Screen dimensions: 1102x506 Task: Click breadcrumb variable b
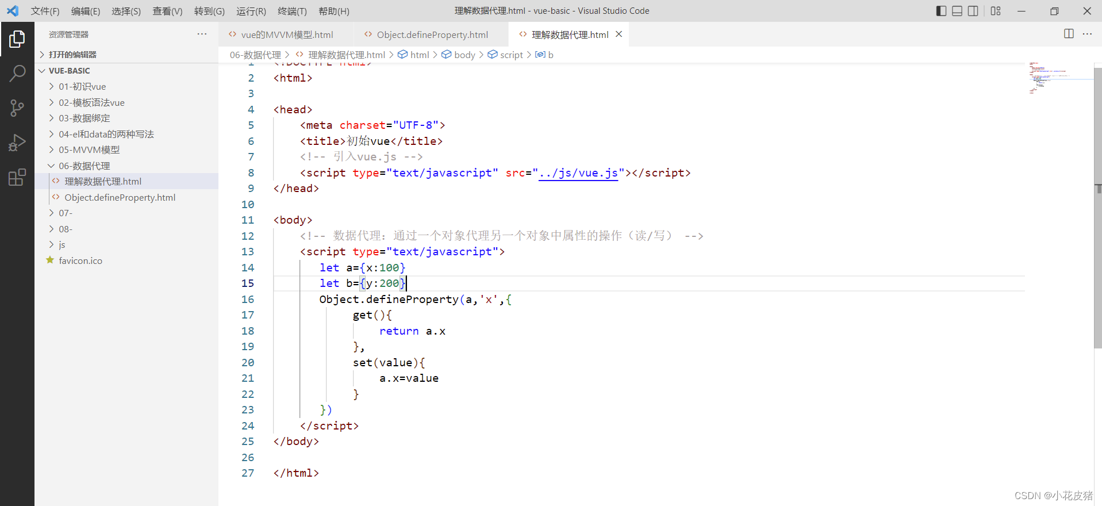point(550,55)
